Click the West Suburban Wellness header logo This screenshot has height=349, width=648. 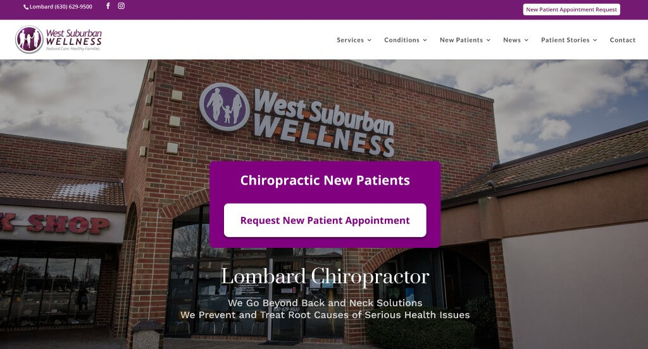(x=58, y=40)
